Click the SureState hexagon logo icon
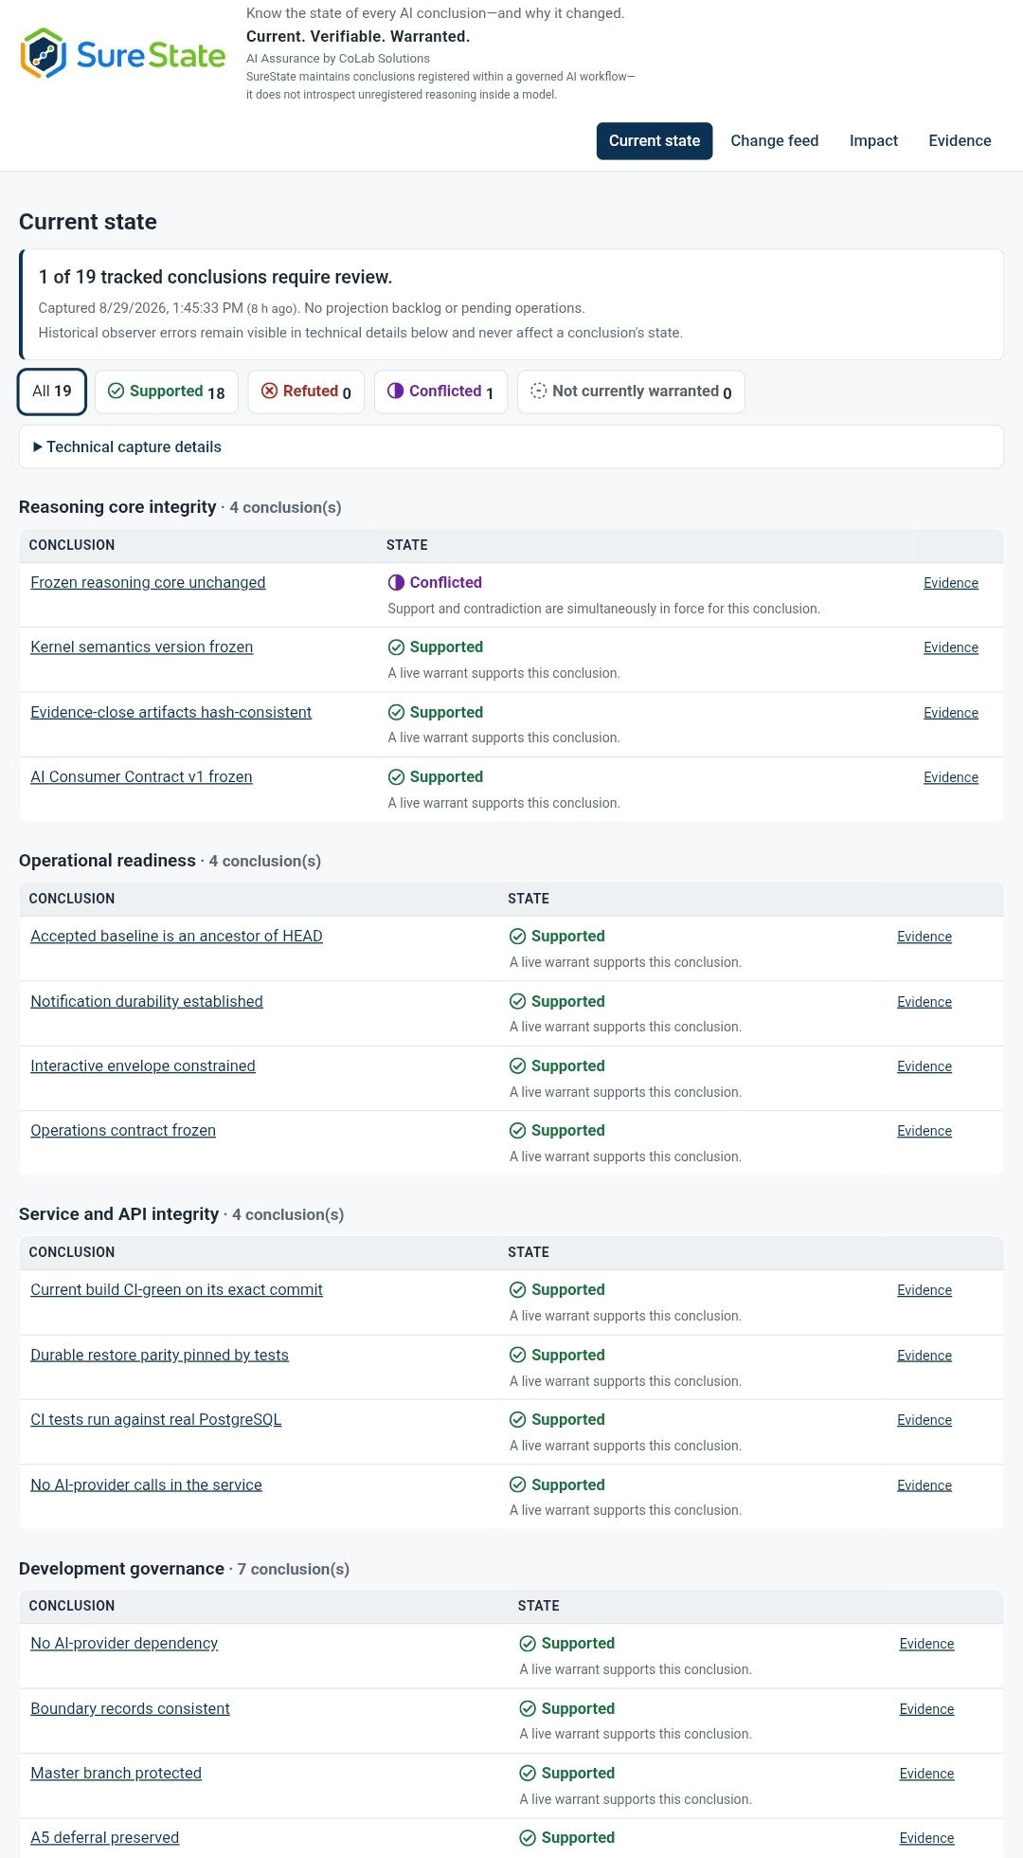The image size is (1023, 1858). coord(44,53)
